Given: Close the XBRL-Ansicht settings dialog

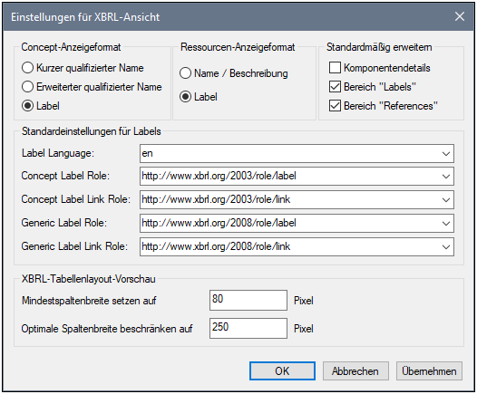Looking at the screenshot, I should tap(460, 16).
